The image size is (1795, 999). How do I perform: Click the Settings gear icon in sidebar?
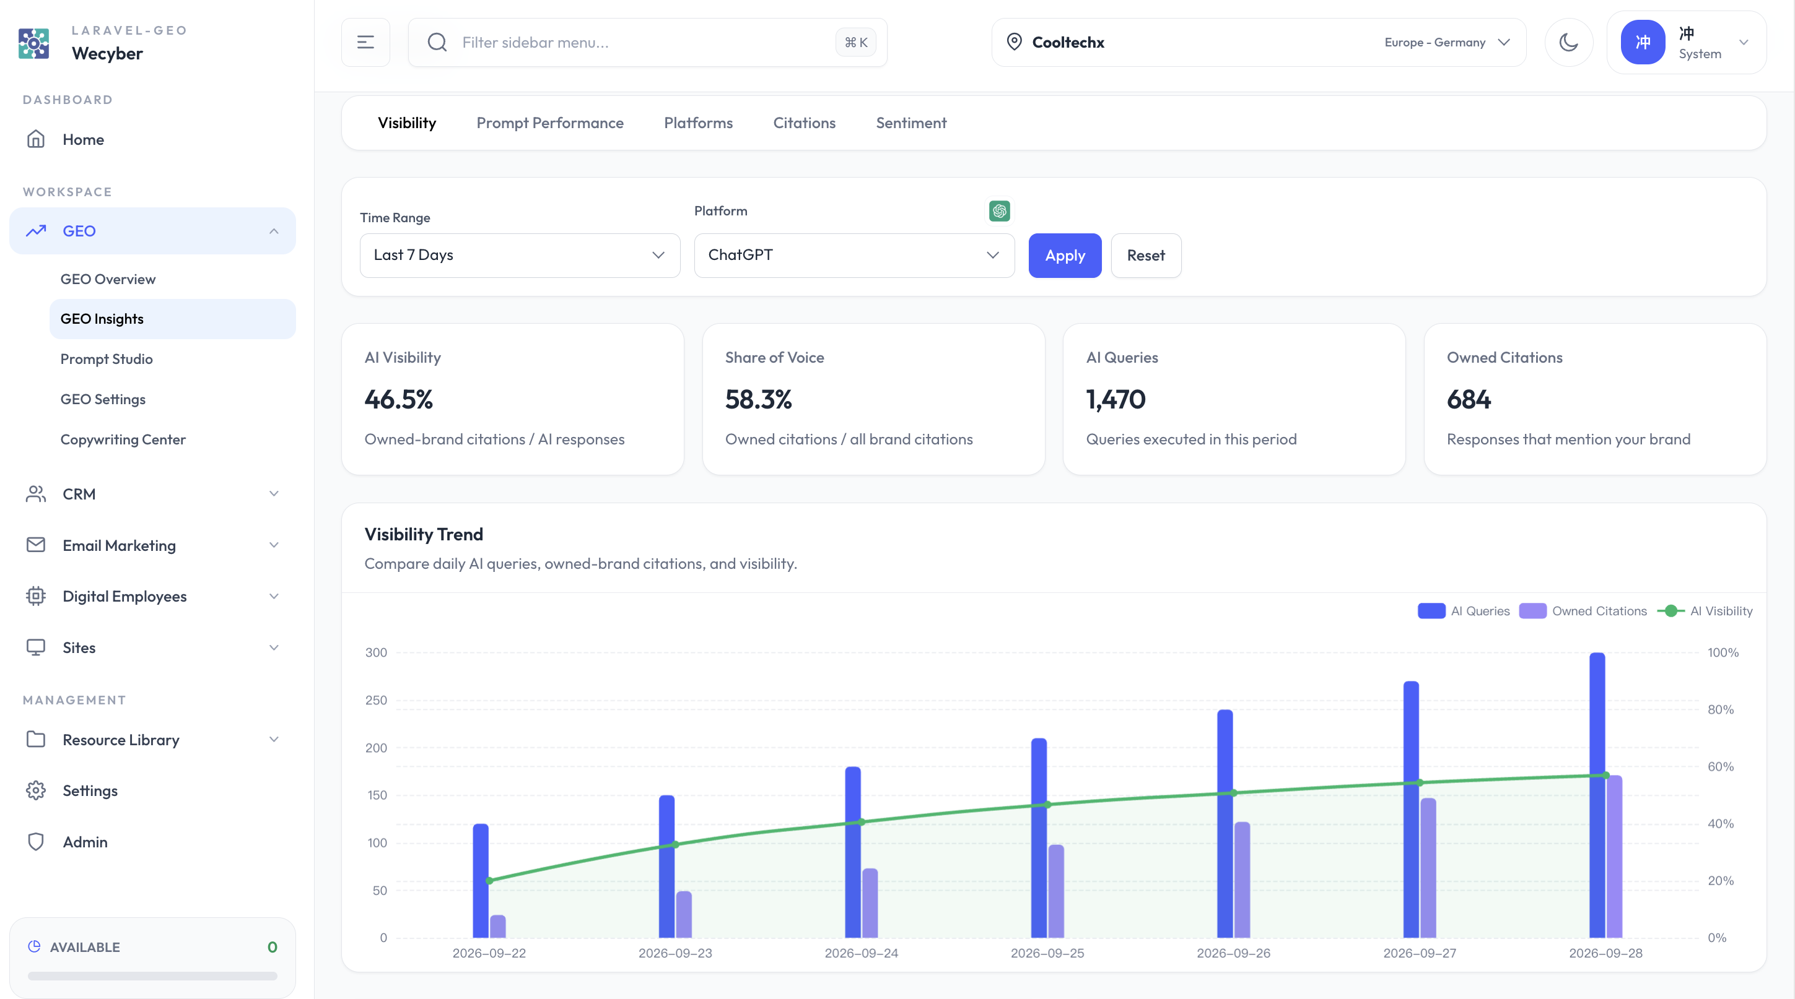[35, 790]
